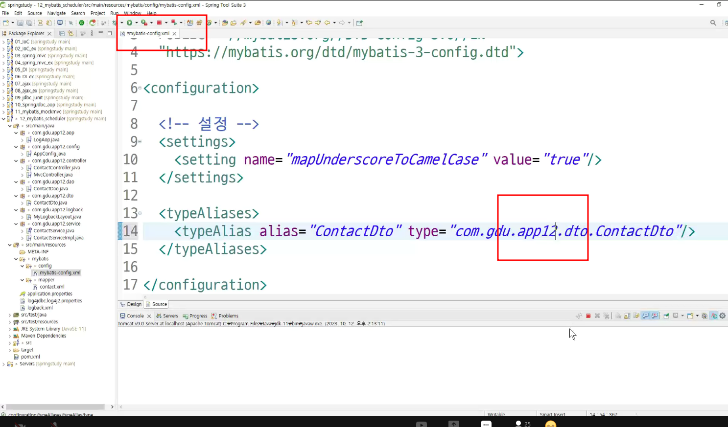Open the Project menu
This screenshot has width=728, height=427.
click(x=98, y=13)
